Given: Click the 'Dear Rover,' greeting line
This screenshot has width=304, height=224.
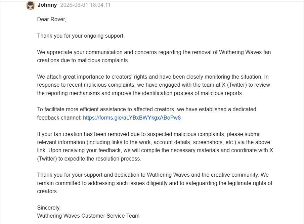Looking at the screenshot, I should tap(52, 19).
